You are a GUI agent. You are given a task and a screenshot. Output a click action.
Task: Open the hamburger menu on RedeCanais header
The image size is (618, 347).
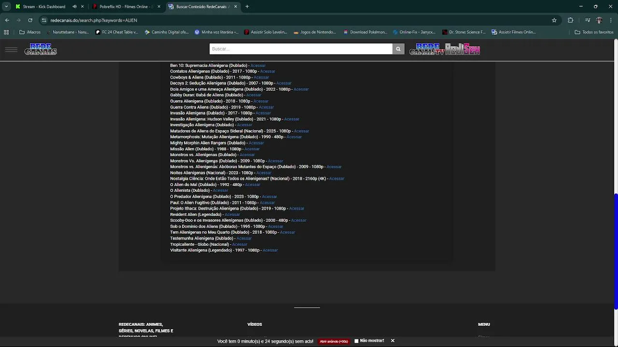coord(11,50)
